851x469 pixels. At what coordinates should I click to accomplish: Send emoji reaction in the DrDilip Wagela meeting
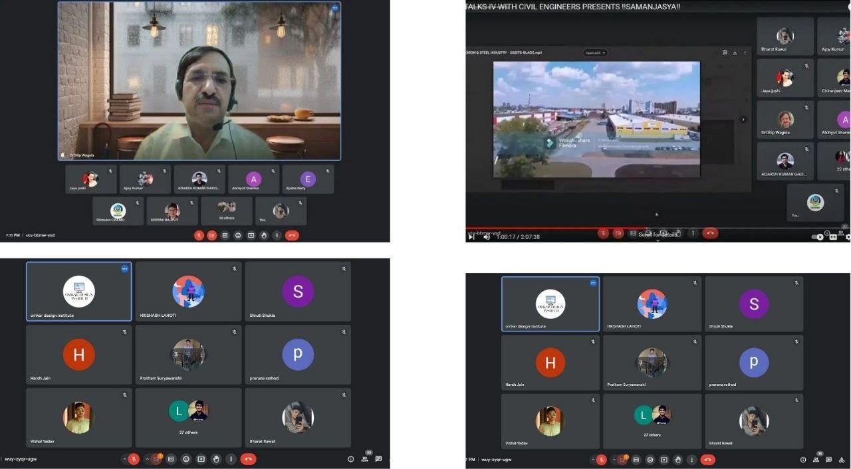(238, 235)
